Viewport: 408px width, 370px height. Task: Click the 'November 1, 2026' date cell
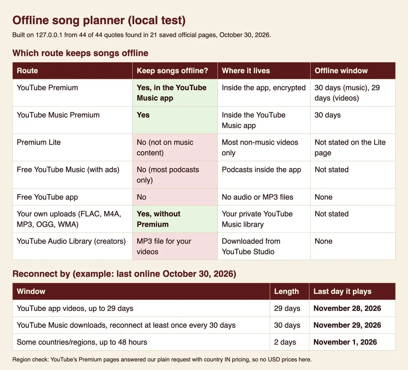point(352,342)
